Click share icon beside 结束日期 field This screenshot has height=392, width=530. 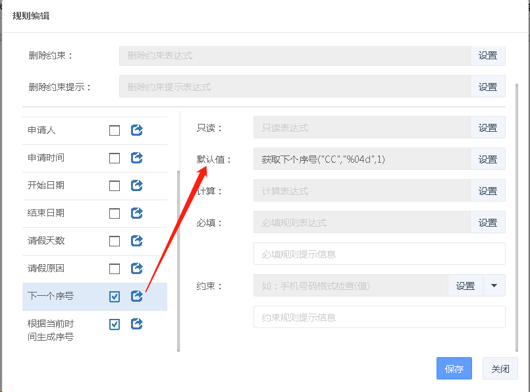[136, 213]
